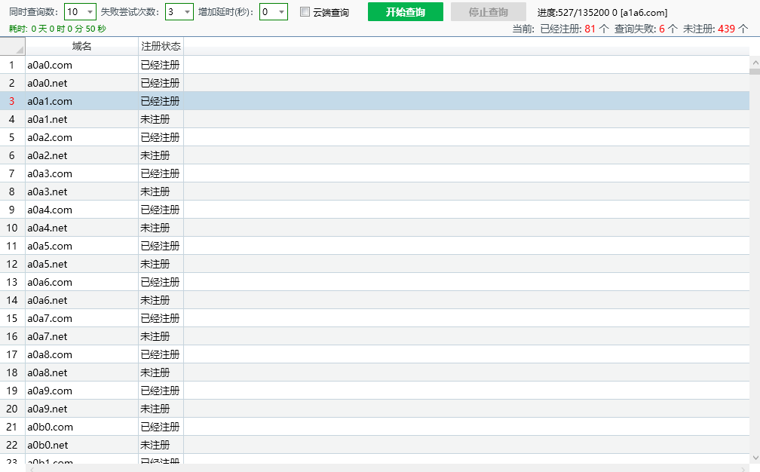
Task: Click the 未注册: 439 个 counter
Action: click(716, 29)
